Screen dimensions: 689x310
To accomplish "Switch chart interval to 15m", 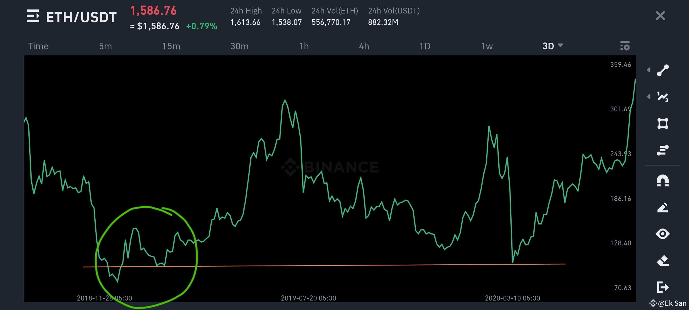I will [x=171, y=46].
